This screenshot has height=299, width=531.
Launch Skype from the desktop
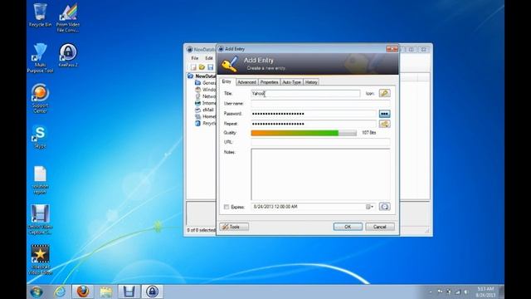click(40, 136)
